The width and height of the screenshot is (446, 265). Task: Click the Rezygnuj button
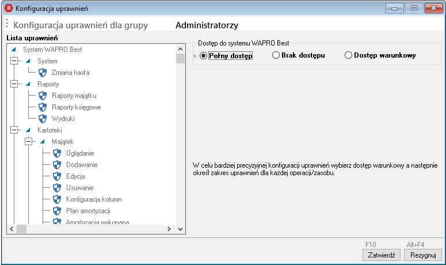[423, 255]
